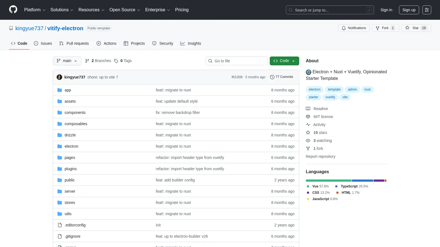The height and width of the screenshot is (247, 440).
Task: Click the Report repository link
Action: click(320, 156)
